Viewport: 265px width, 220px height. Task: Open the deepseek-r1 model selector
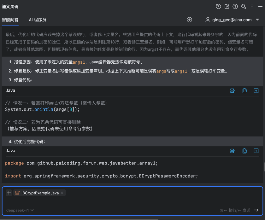point(20,210)
